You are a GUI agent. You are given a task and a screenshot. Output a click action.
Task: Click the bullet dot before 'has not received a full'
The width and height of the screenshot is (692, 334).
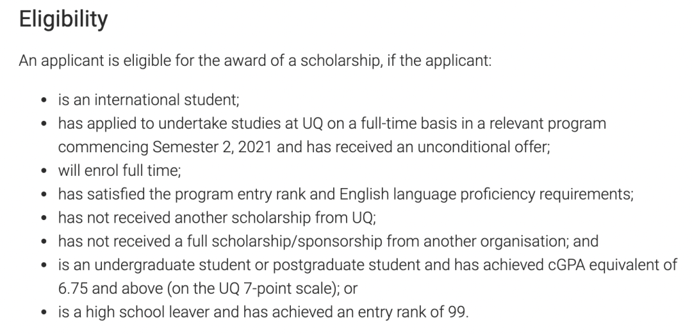[x=44, y=242]
